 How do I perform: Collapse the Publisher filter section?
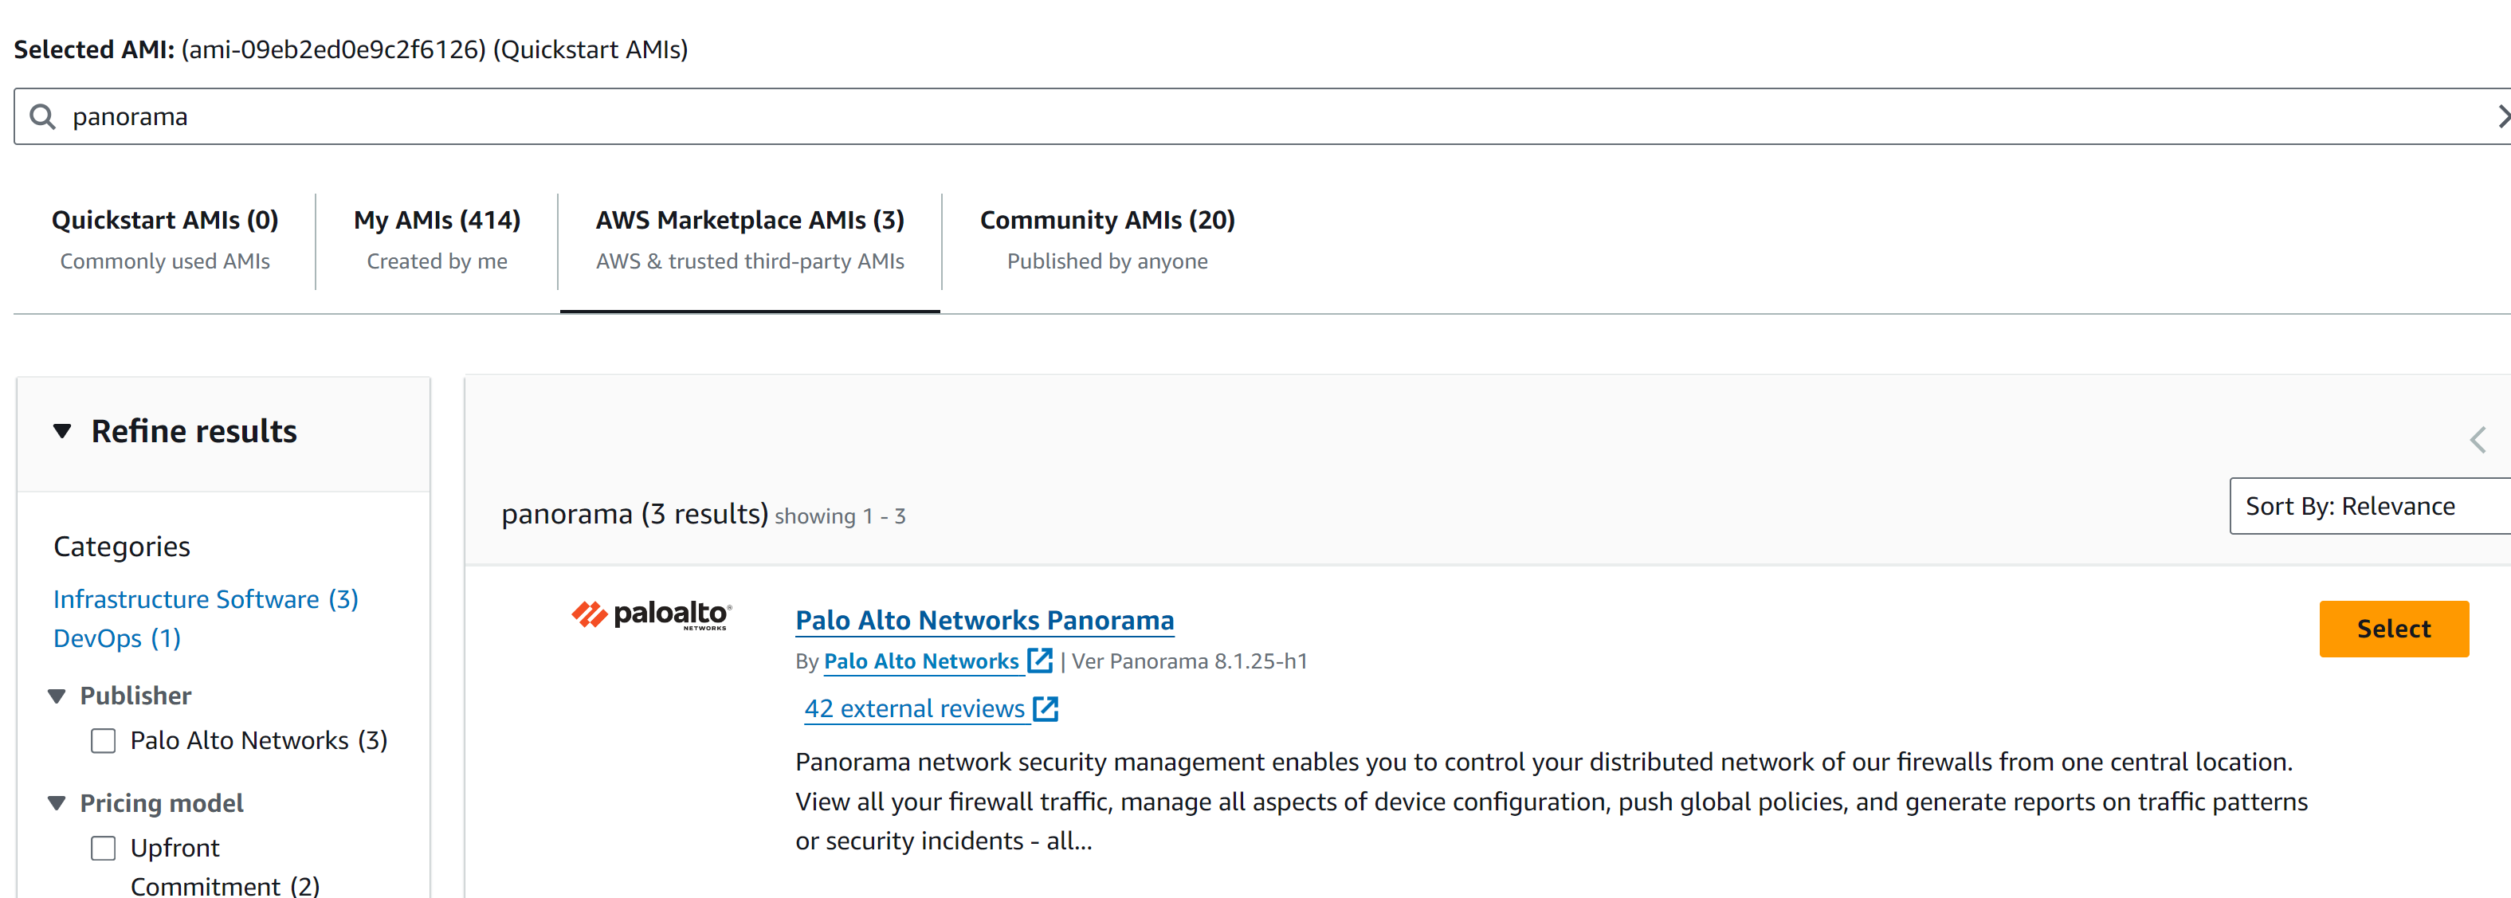57,696
